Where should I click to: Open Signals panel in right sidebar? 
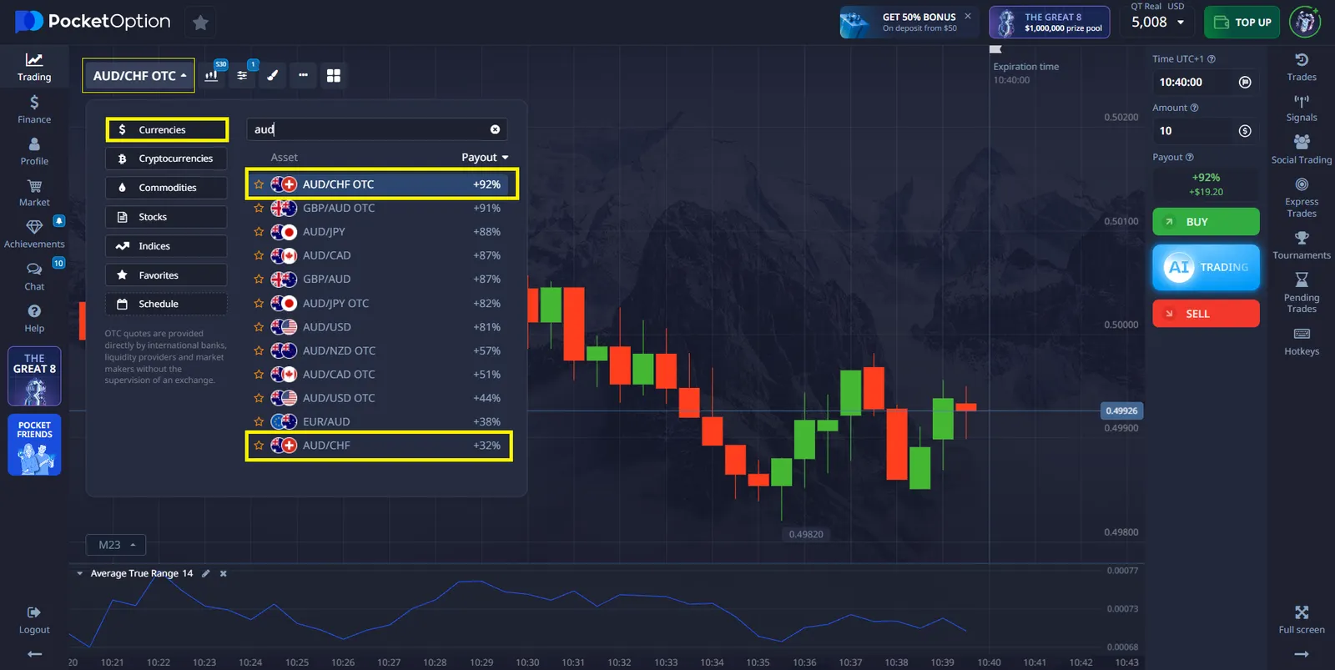(1301, 108)
